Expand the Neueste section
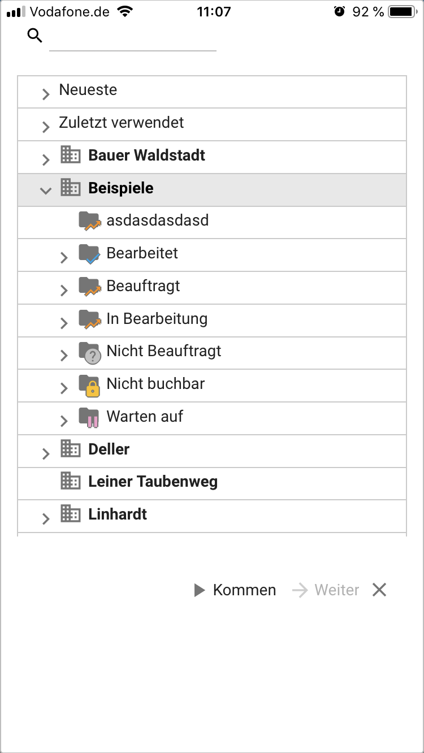Screen dimensions: 424x753 (x=46, y=94)
